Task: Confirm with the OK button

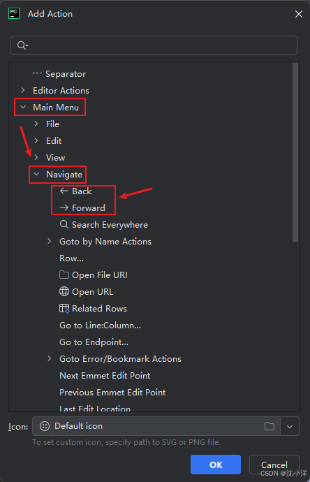Action: pyautogui.click(x=215, y=465)
